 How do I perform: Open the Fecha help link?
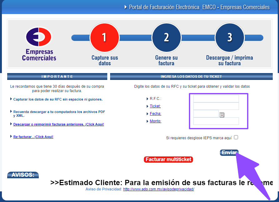point(155,114)
